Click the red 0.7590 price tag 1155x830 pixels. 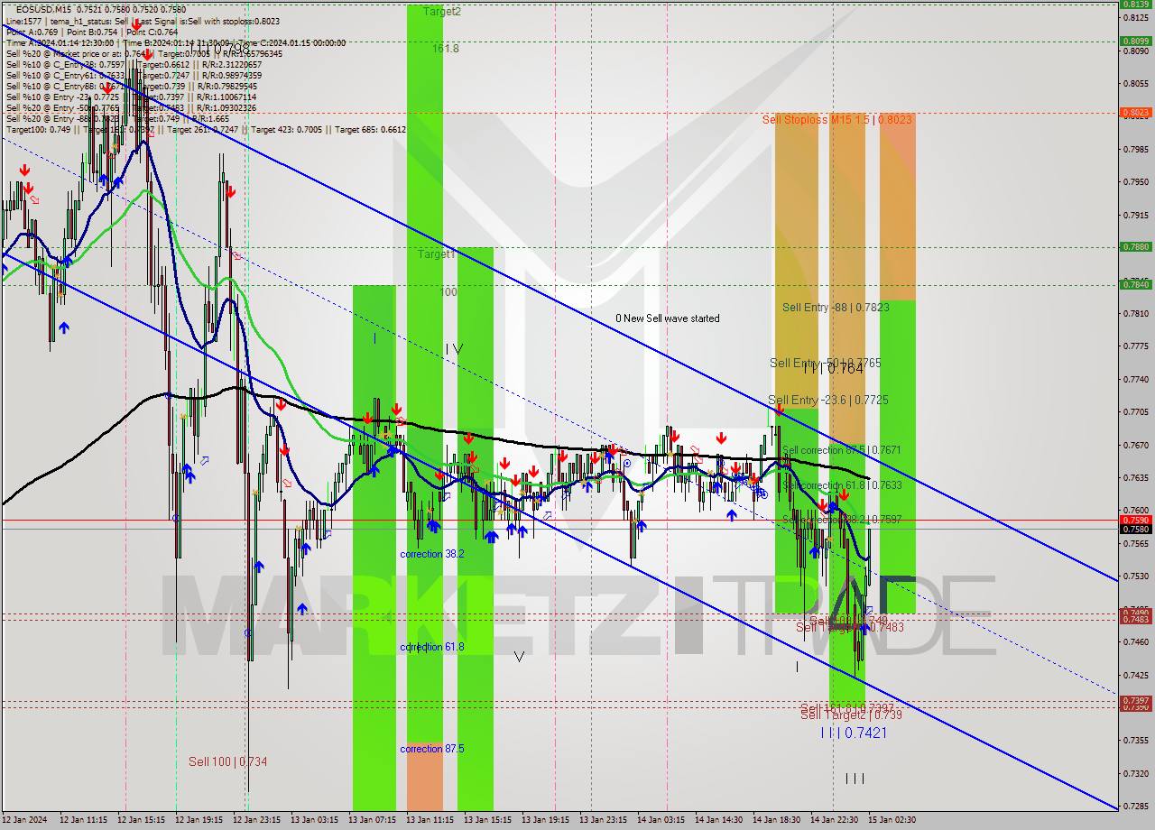click(1135, 520)
